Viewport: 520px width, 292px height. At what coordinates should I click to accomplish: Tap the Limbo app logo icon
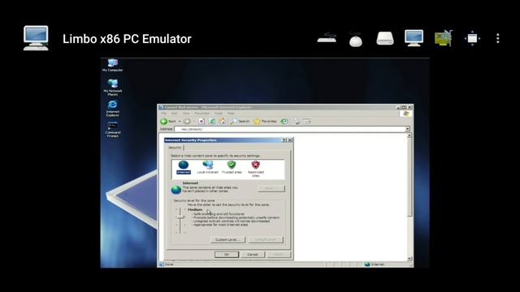[36, 38]
